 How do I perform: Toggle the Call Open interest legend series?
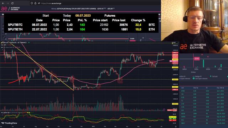point(200,79)
